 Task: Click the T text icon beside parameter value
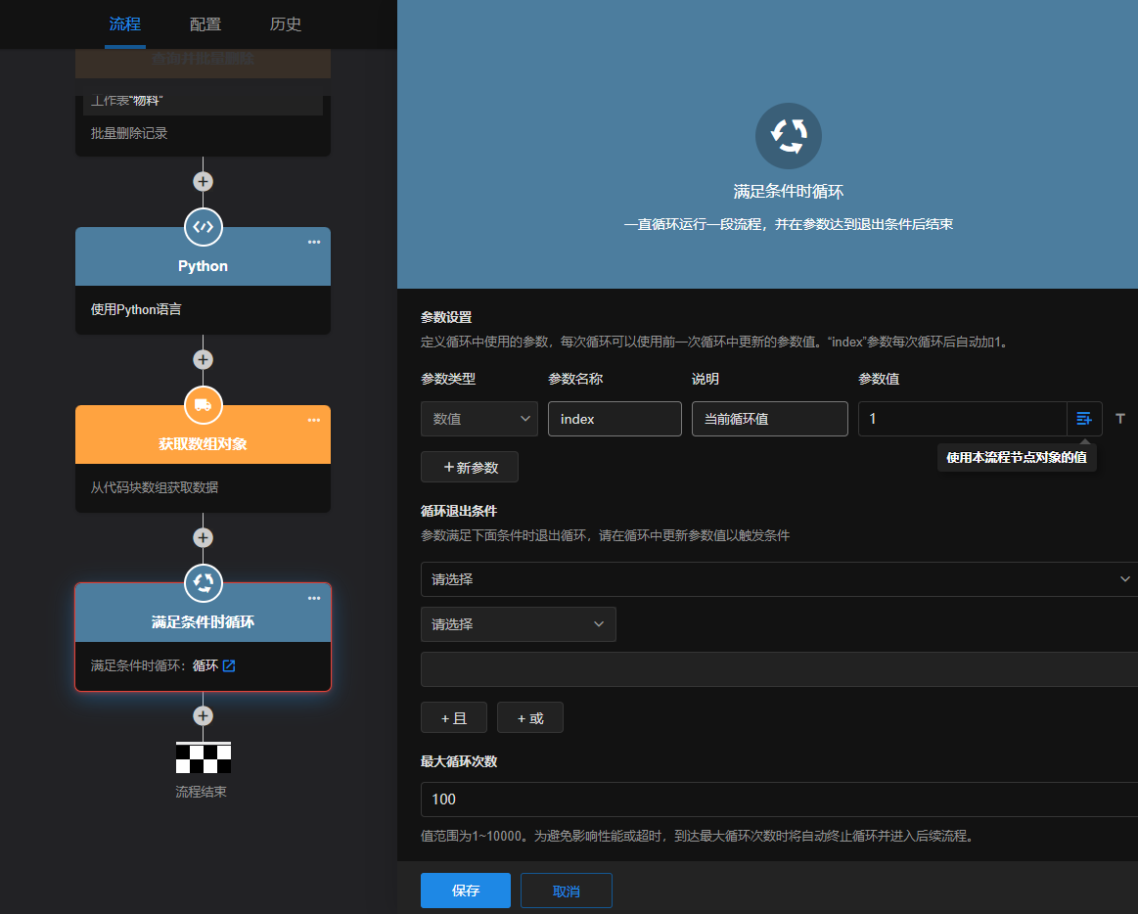(1120, 419)
